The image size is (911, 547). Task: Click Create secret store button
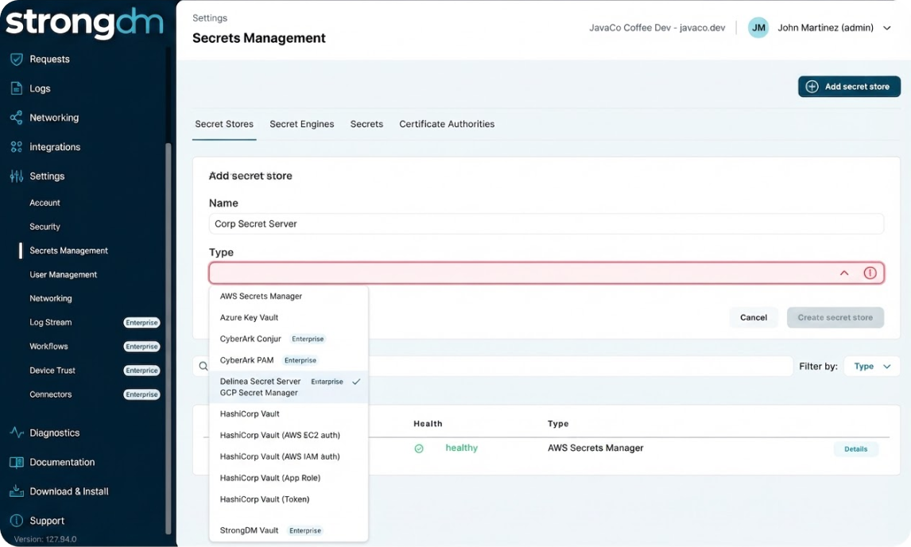(835, 317)
